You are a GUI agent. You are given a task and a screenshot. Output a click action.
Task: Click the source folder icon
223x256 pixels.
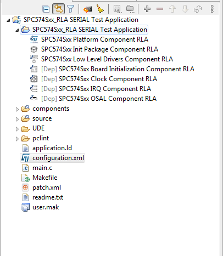click(x=25, y=118)
